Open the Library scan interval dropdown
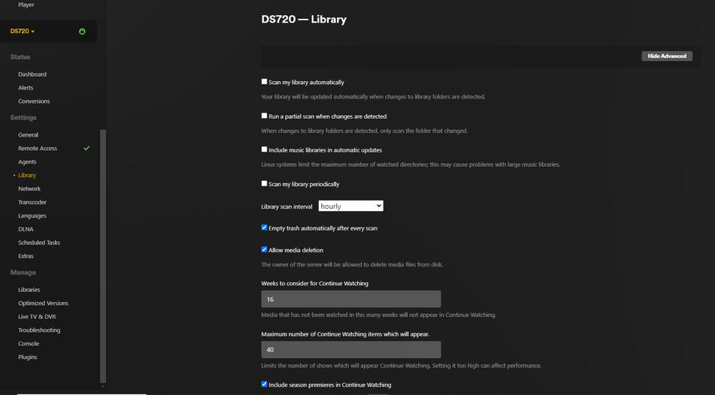This screenshot has width=715, height=395. point(350,206)
